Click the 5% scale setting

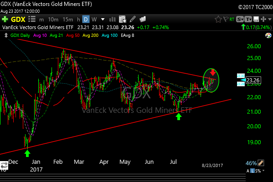(258, 171)
